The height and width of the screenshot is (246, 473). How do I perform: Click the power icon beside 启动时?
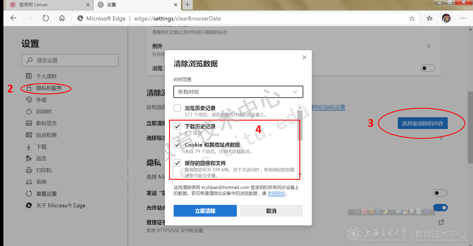point(29,111)
